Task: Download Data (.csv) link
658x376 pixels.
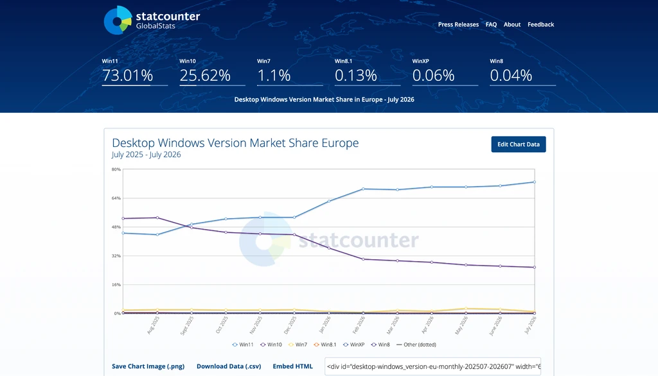Action: (229, 366)
